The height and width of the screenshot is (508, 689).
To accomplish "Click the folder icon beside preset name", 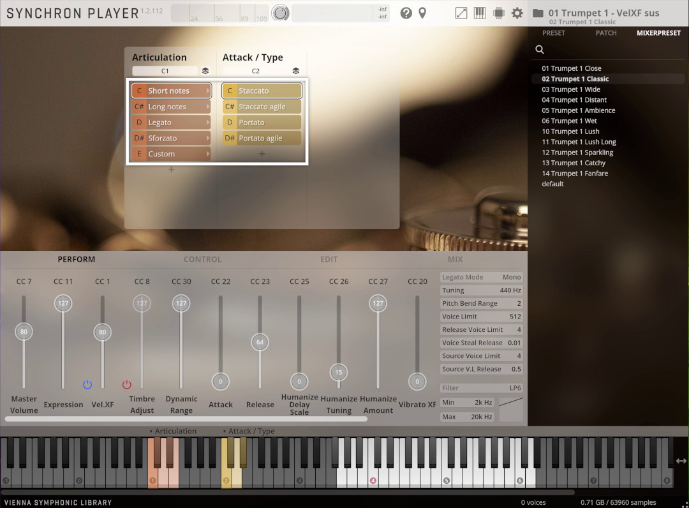I will point(538,13).
